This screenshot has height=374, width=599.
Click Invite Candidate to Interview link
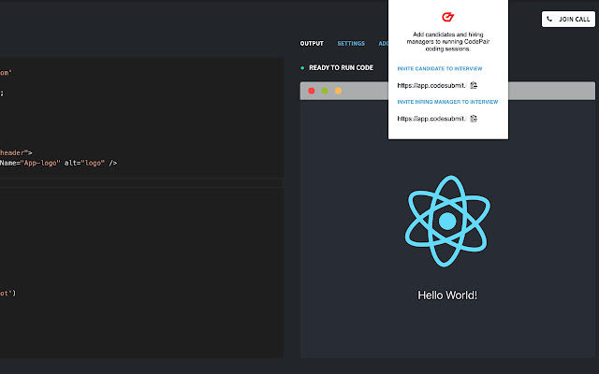[x=440, y=68]
